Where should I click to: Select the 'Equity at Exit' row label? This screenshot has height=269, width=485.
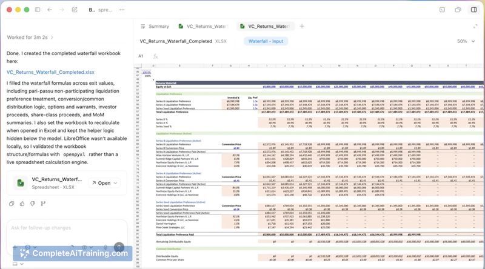[164, 87]
